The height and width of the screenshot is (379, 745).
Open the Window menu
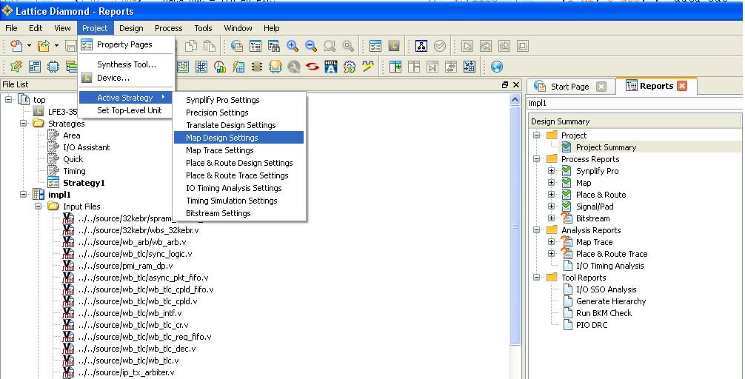pyautogui.click(x=238, y=28)
